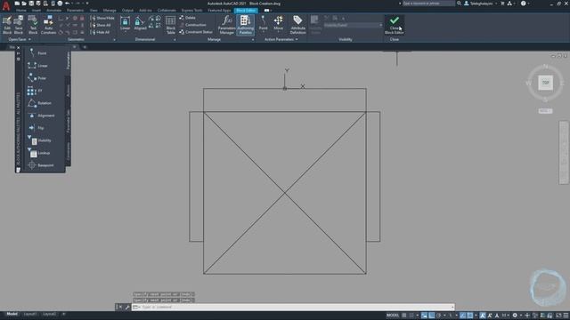Switch to the Output ribbon tab
This screenshot has height=320, width=570.
[x=127, y=11]
